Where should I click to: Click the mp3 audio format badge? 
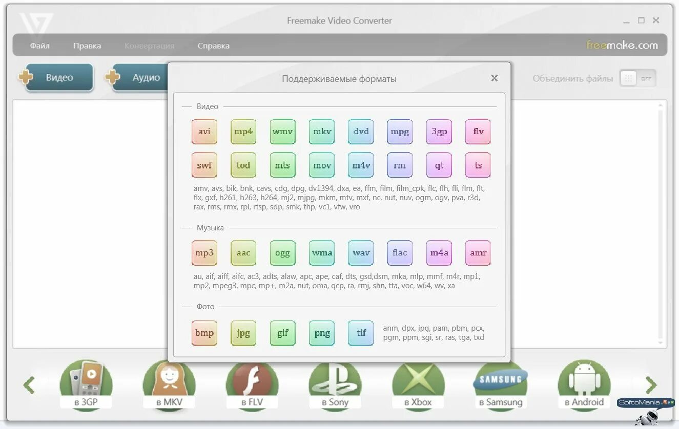(204, 252)
